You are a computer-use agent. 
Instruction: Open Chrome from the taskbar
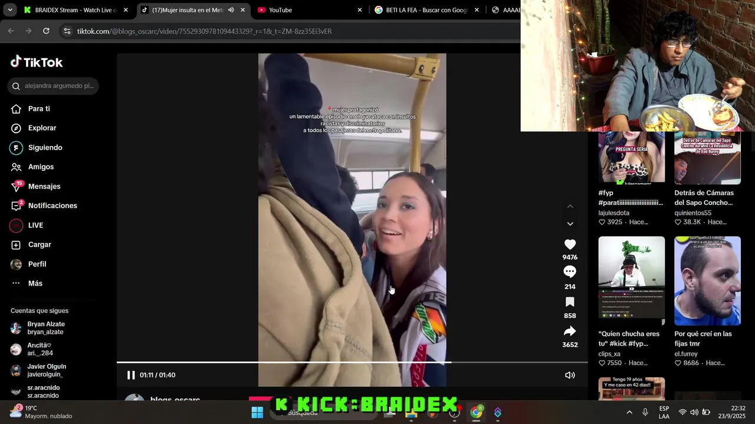click(476, 412)
